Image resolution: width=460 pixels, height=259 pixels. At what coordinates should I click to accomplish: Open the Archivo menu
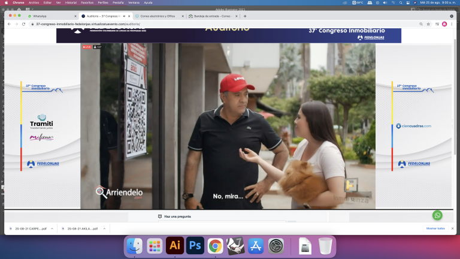point(34,2)
